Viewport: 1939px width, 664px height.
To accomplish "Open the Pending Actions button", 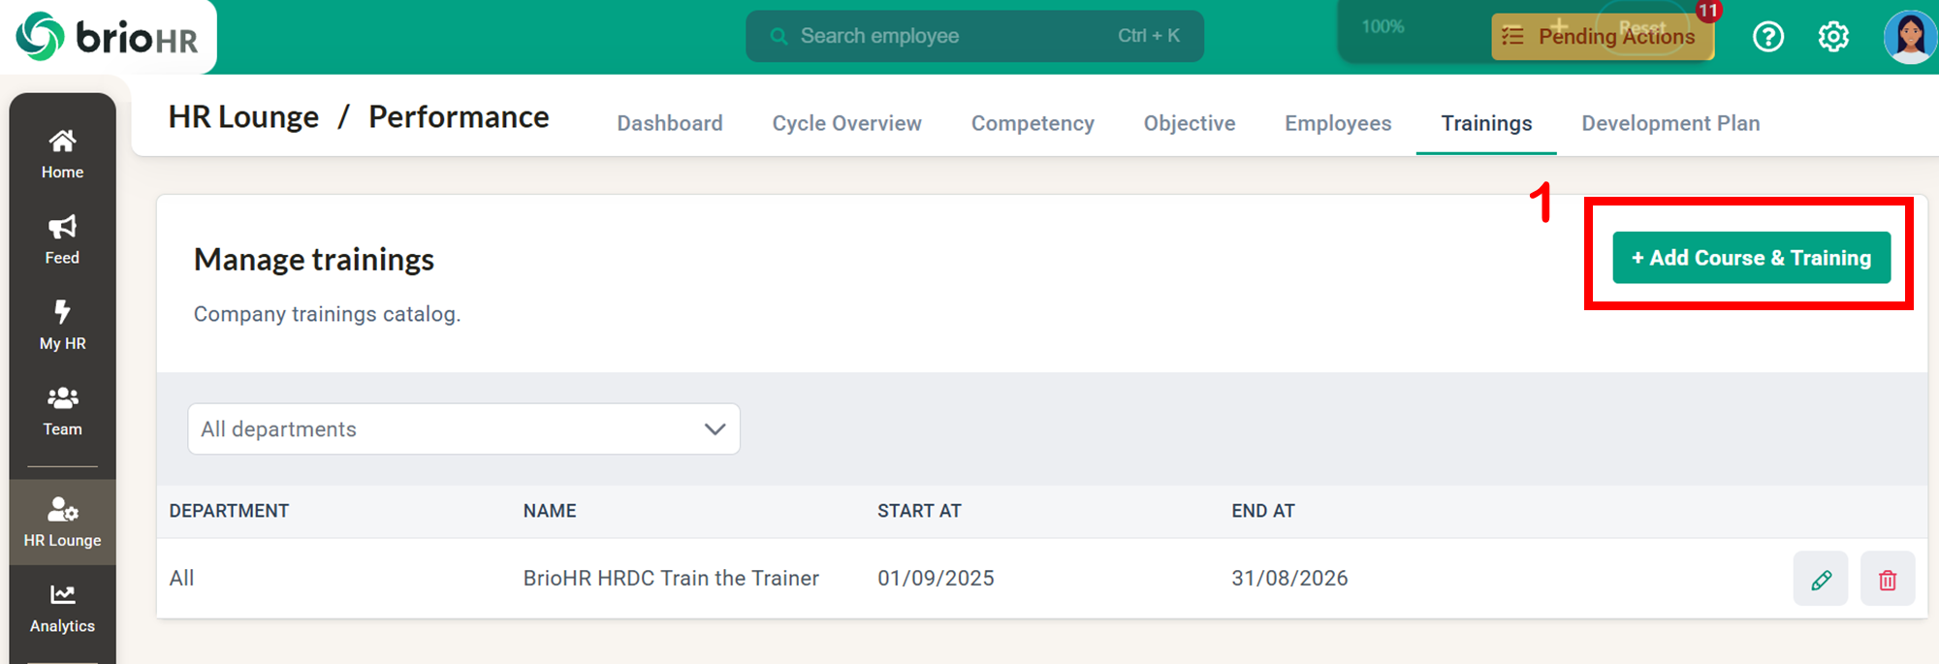I will click(1602, 37).
